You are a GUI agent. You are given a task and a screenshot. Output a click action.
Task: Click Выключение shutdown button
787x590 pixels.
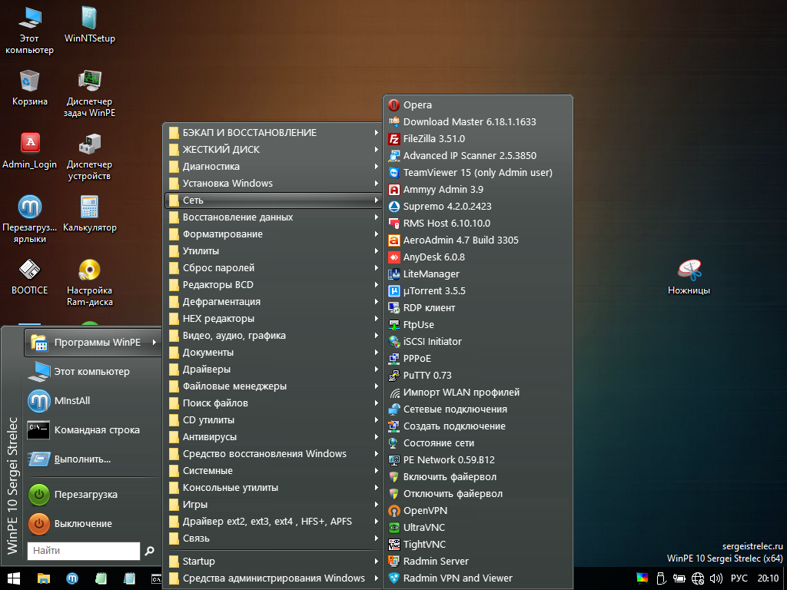pos(93,523)
